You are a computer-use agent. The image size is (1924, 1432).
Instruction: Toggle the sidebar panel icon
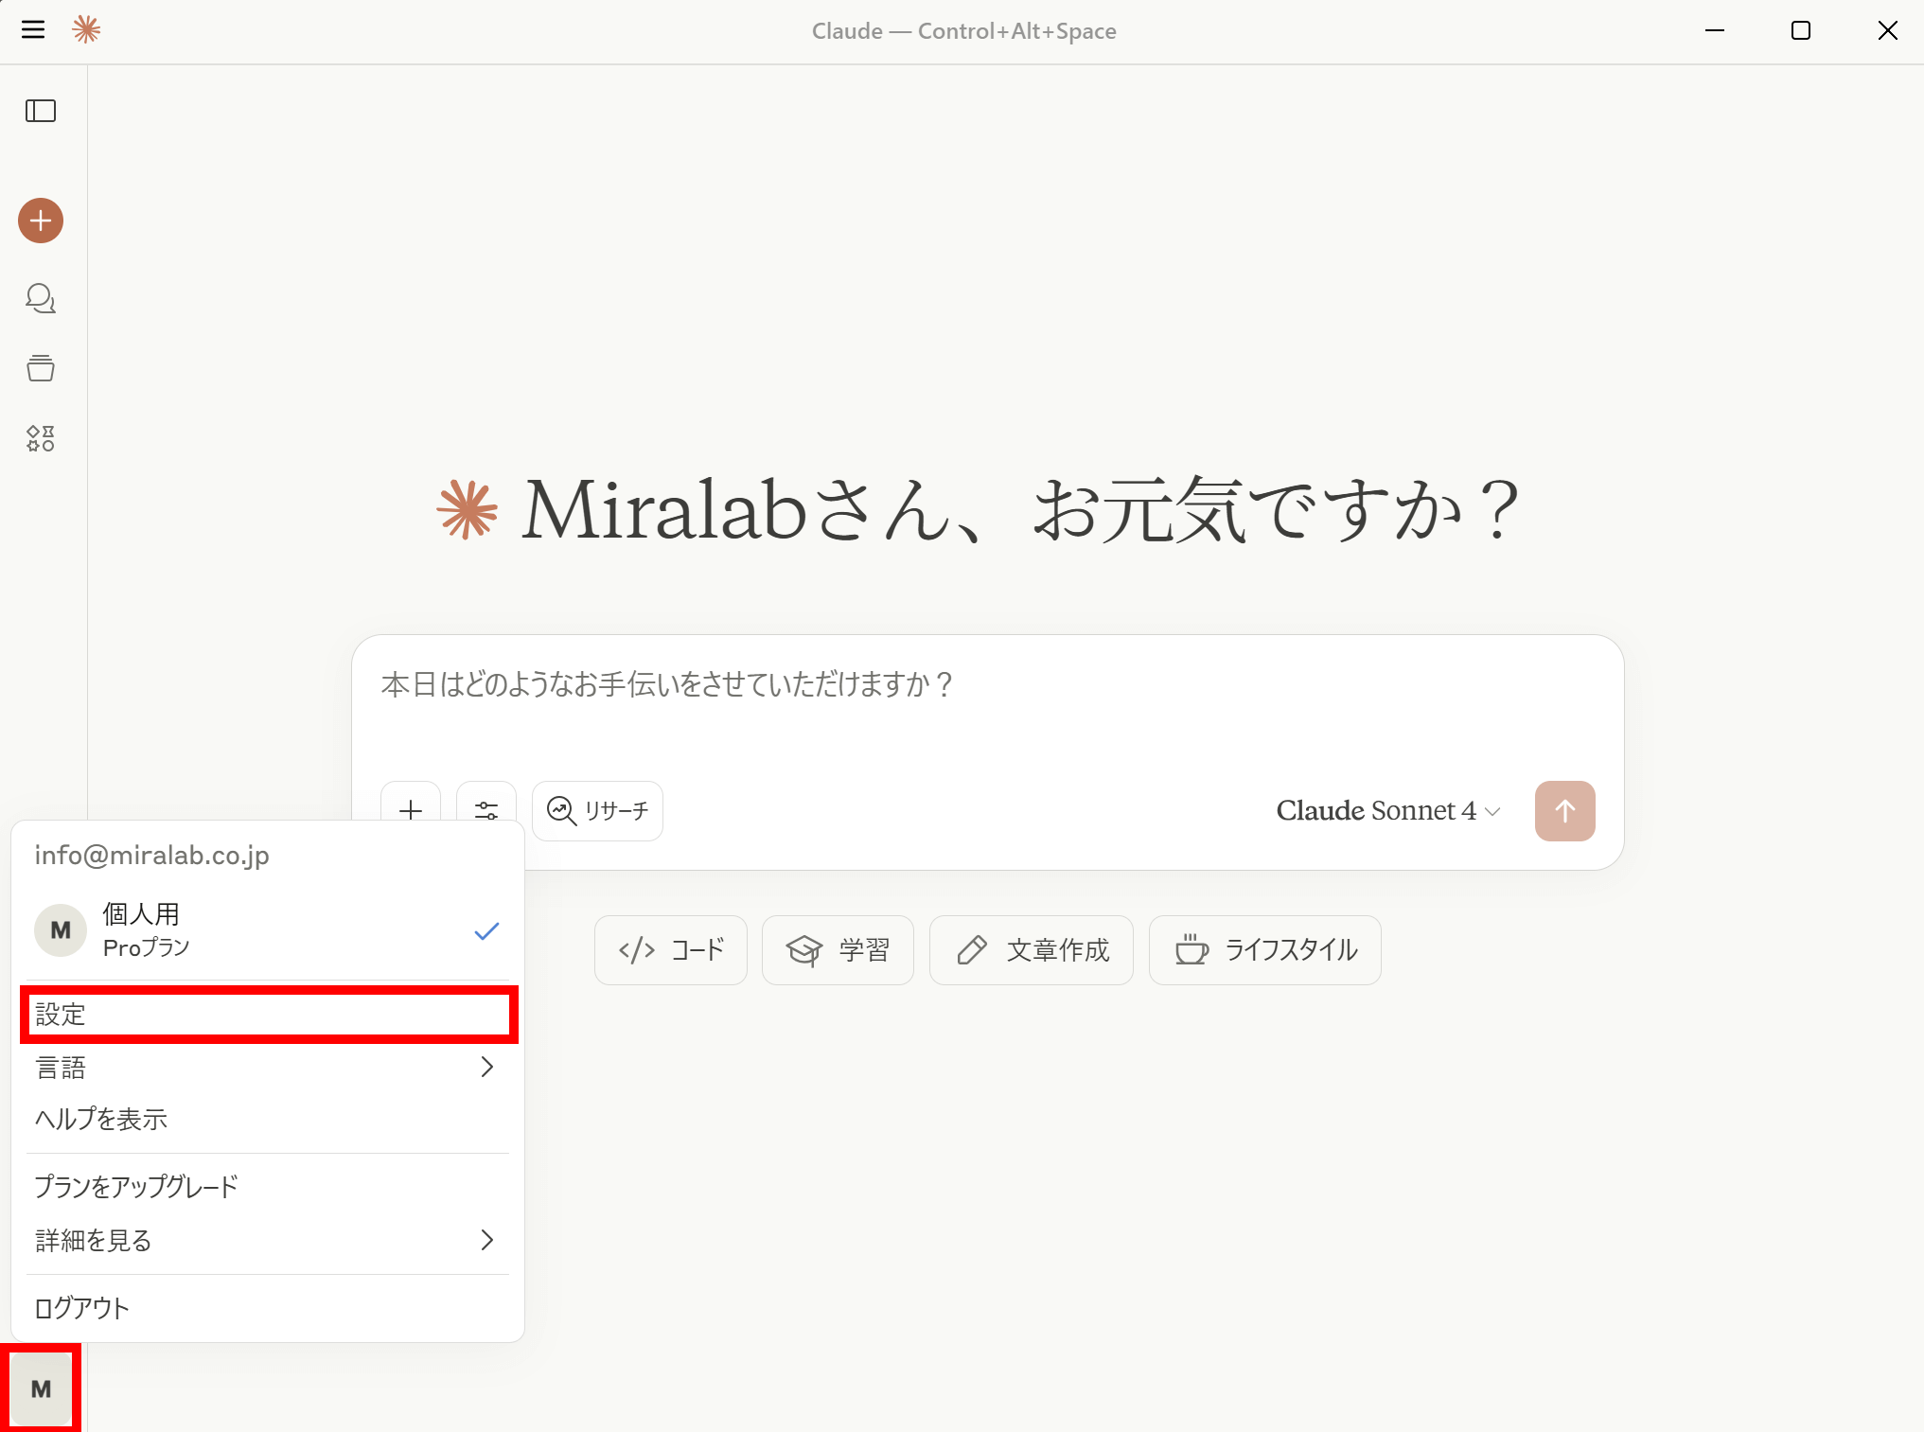click(x=41, y=111)
